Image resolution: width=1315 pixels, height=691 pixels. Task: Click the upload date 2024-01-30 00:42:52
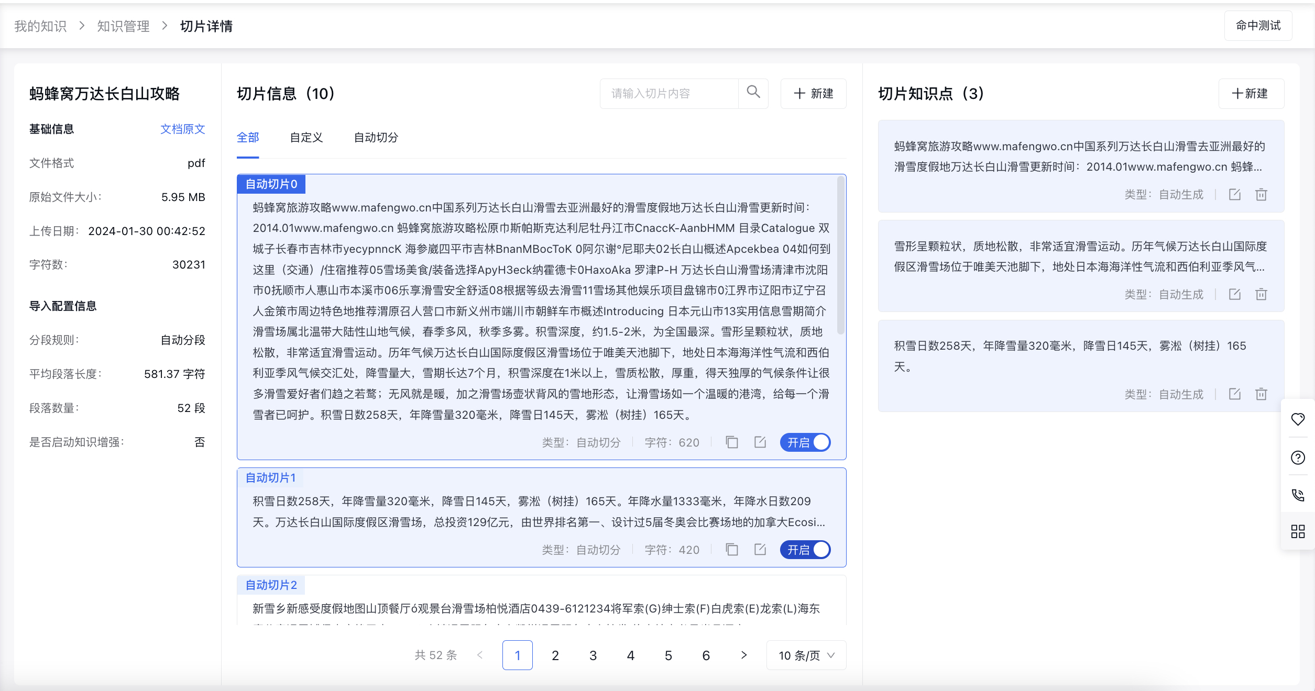pyautogui.click(x=147, y=231)
